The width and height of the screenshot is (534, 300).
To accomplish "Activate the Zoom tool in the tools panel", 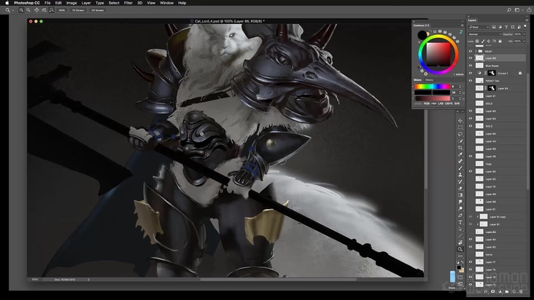I will [x=460, y=249].
